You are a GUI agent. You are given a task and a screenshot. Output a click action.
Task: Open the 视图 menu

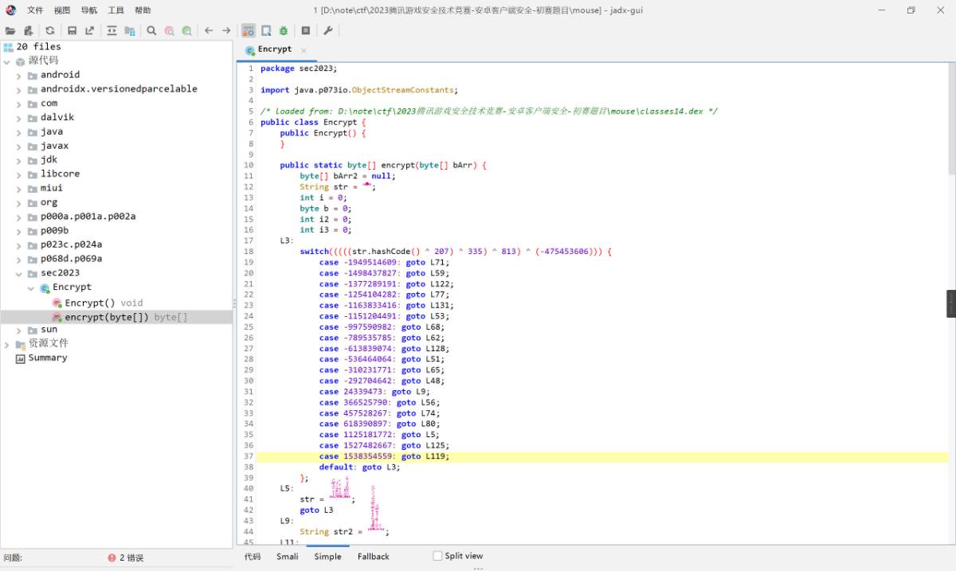click(62, 10)
